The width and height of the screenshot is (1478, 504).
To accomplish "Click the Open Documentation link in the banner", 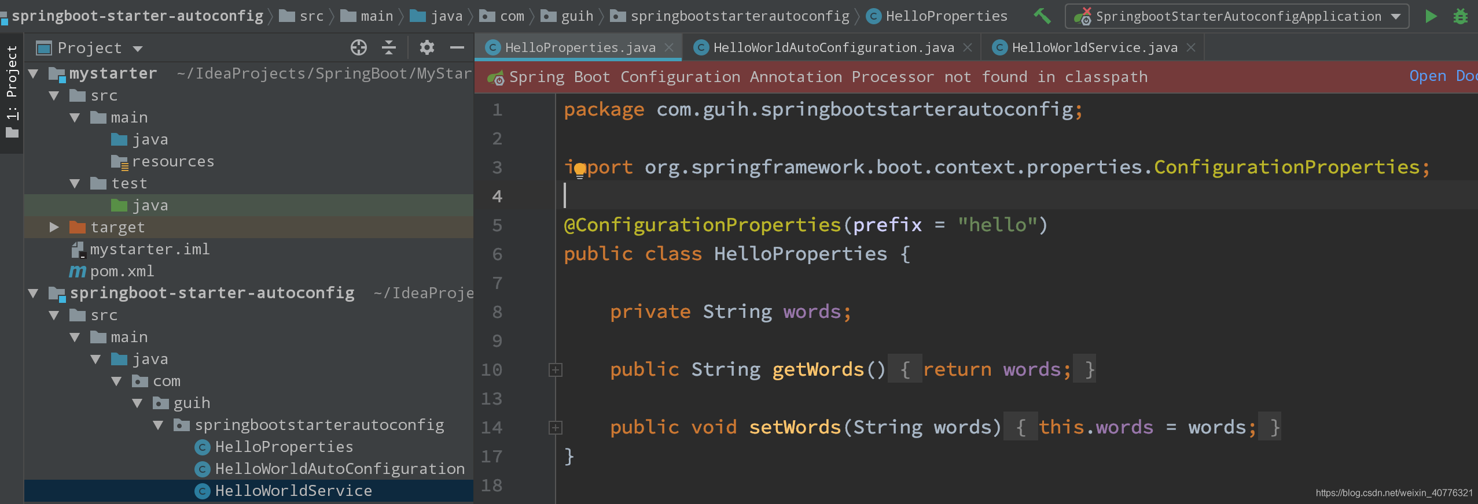I will point(1443,76).
